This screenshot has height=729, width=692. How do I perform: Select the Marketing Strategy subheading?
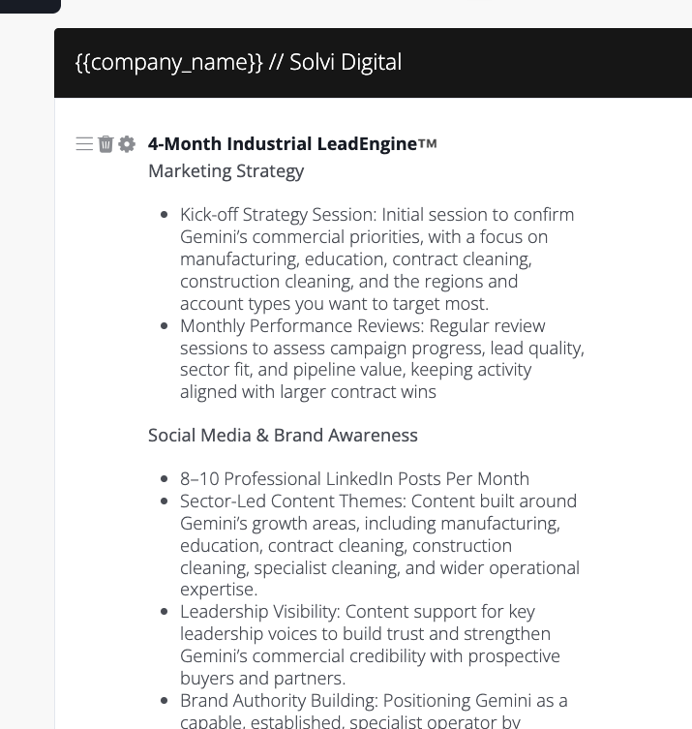(226, 171)
